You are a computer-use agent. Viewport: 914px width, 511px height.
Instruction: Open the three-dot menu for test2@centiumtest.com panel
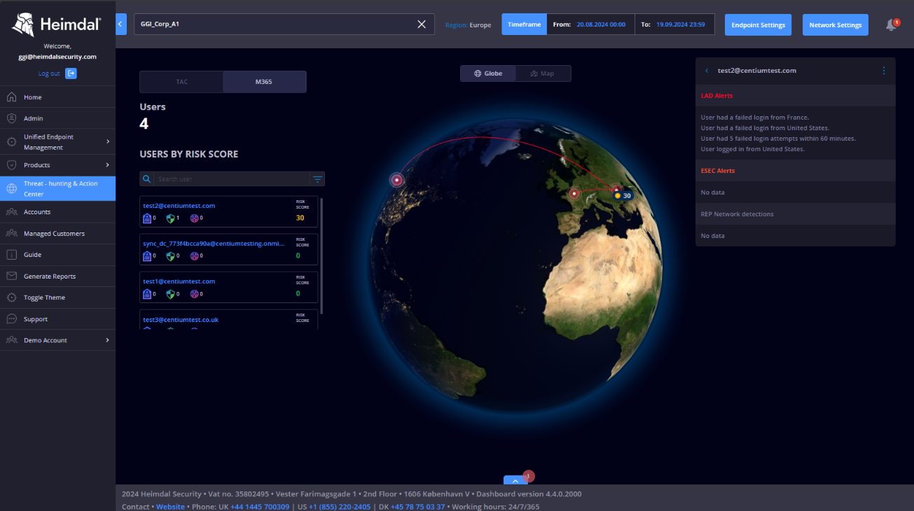pos(883,71)
